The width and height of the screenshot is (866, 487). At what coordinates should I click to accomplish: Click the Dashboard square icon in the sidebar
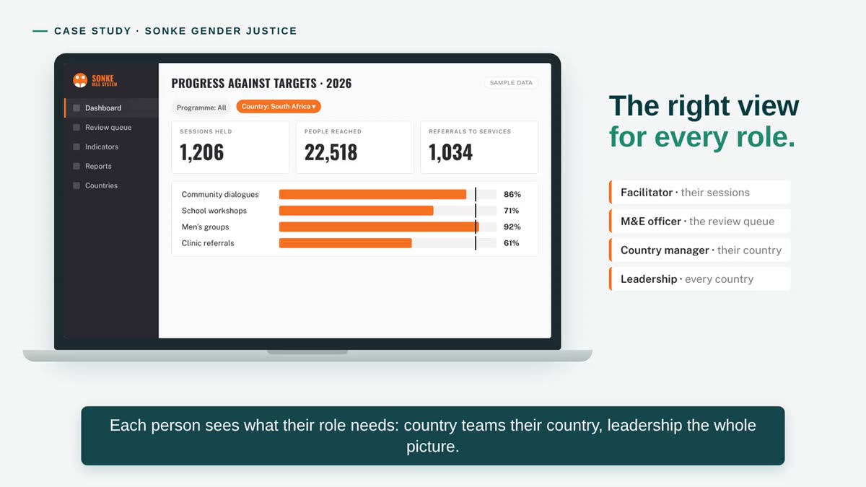coord(76,108)
